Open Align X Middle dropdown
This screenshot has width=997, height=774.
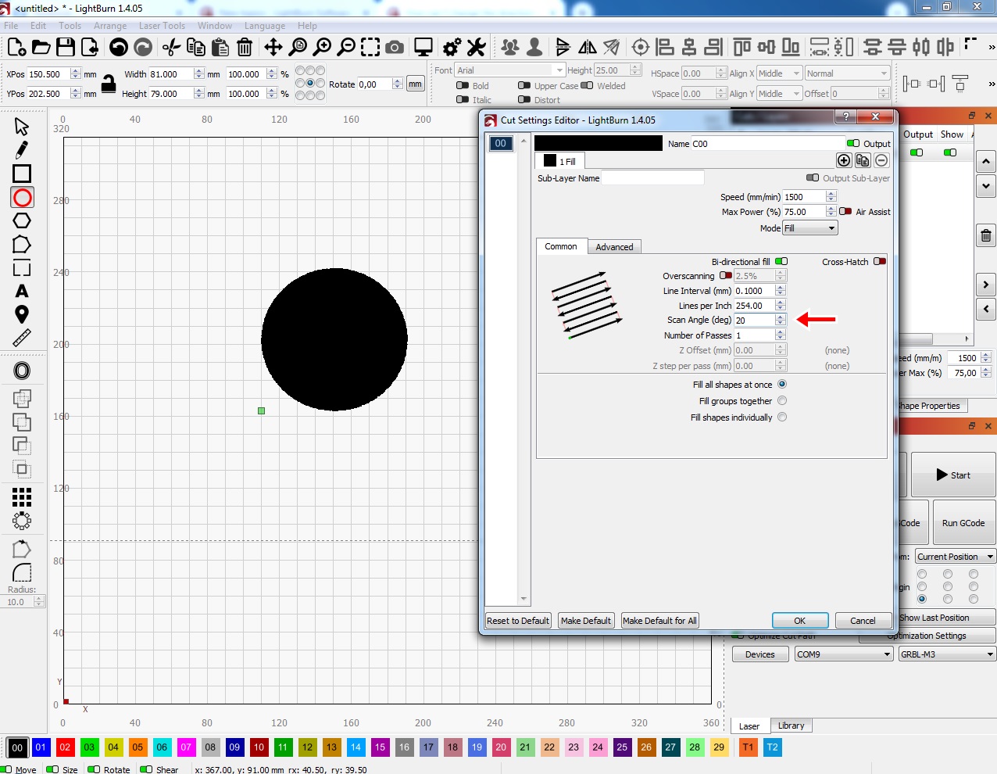click(779, 73)
